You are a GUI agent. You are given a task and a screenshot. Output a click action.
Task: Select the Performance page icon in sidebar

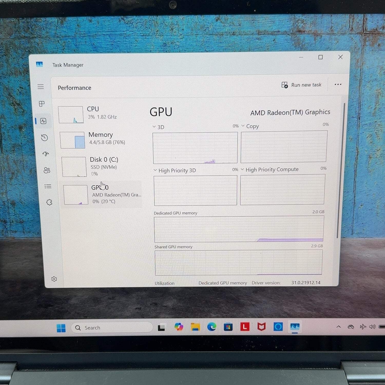(x=43, y=121)
